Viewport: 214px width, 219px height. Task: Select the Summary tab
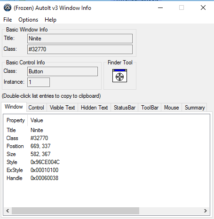point(195,108)
